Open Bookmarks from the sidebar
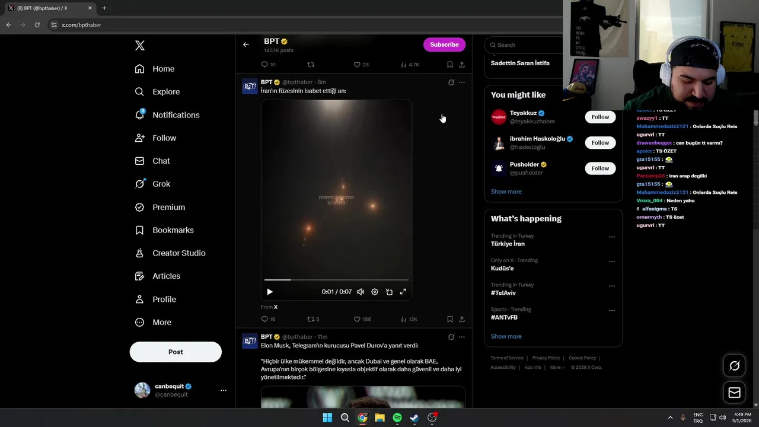 click(x=164, y=230)
